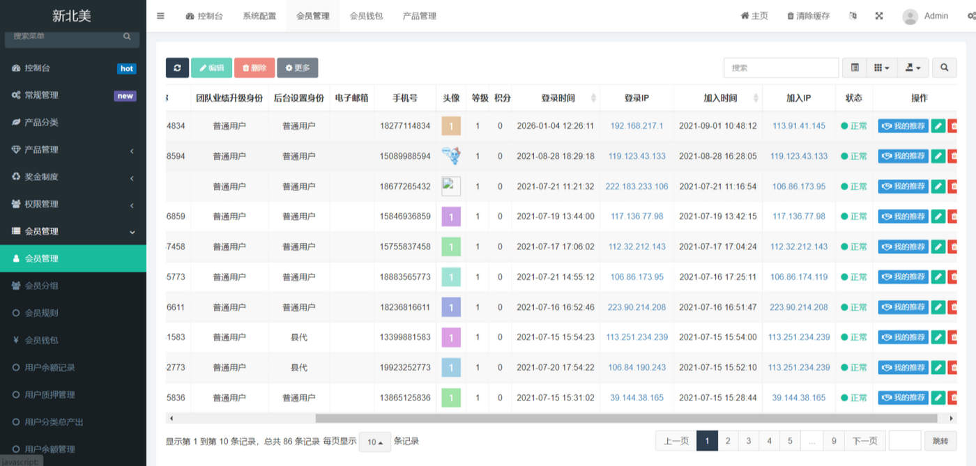This screenshot has height=466, width=976.
Task: Switch to the 产品管理 top tab
Action: point(420,16)
